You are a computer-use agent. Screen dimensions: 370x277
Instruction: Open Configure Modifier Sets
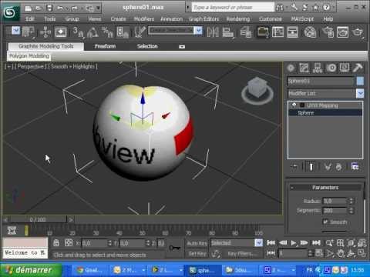tap(355, 167)
